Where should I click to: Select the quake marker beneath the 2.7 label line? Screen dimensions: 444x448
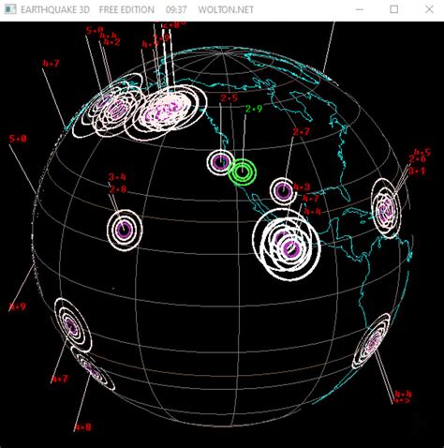click(284, 190)
